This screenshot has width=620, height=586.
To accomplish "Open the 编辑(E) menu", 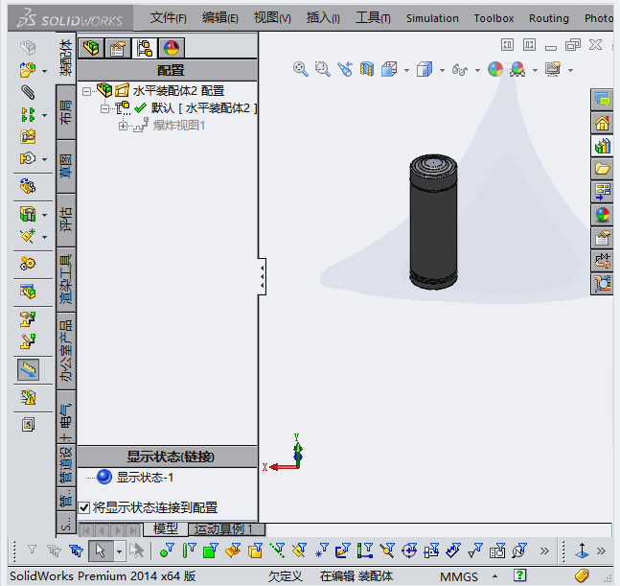I will pos(219,18).
